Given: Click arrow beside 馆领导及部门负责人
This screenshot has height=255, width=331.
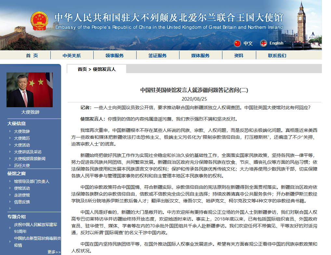Looking at the screenshot, I should [x=10, y=182].
